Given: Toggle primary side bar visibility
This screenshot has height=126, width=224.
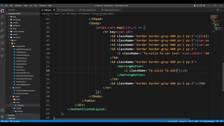Looking at the screenshot, I should (x=195, y=6).
